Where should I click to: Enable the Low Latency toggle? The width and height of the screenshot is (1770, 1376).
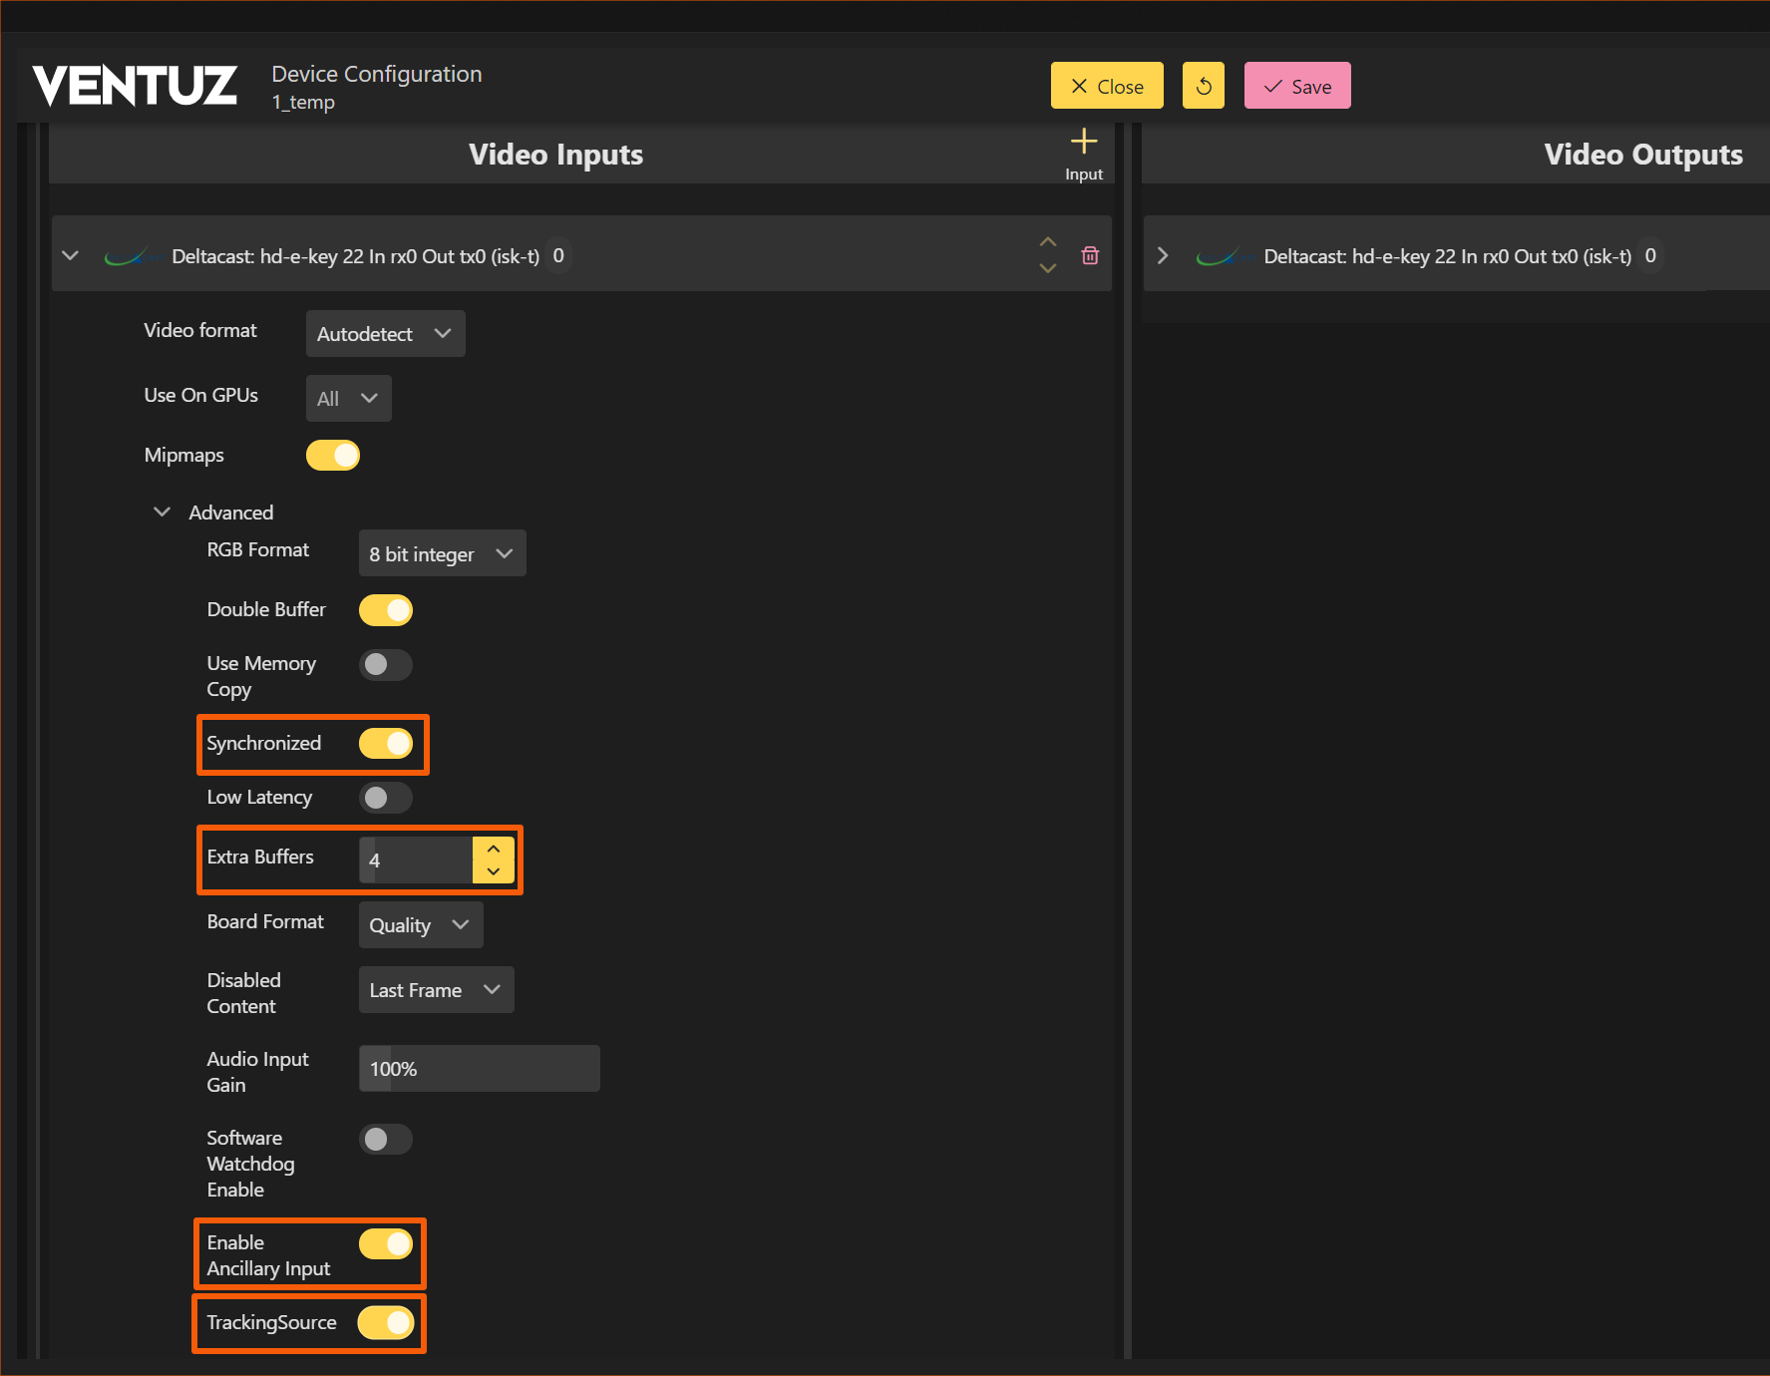(386, 798)
